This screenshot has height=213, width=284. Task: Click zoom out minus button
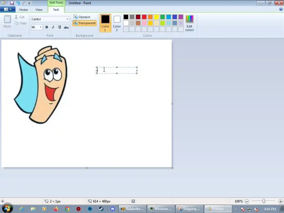pyautogui.click(x=247, y=201)
